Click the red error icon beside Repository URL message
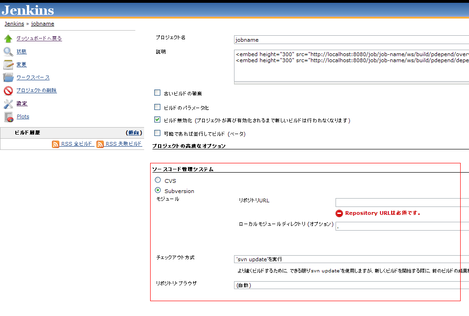469x316 pixels. (339, 213)
